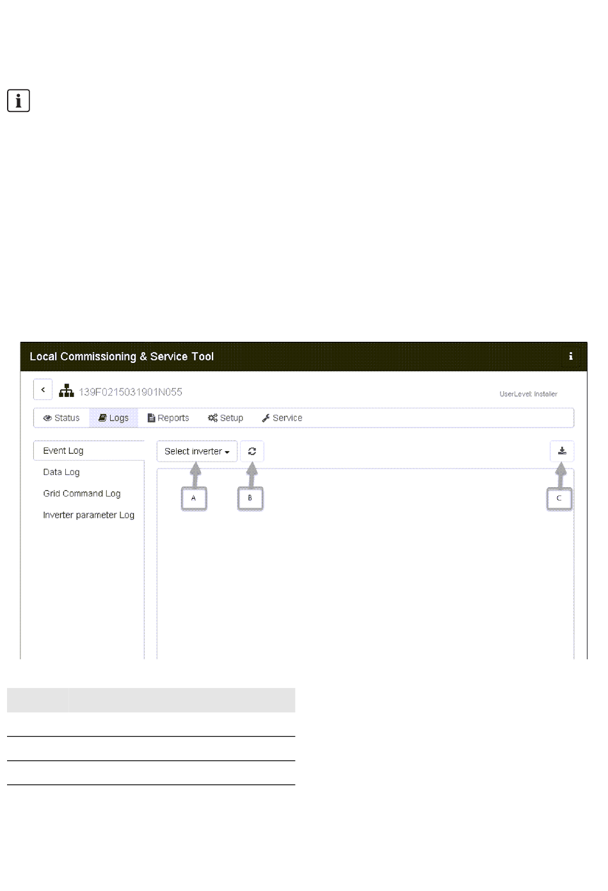Go back using the left chevron button

click(43, 390)
